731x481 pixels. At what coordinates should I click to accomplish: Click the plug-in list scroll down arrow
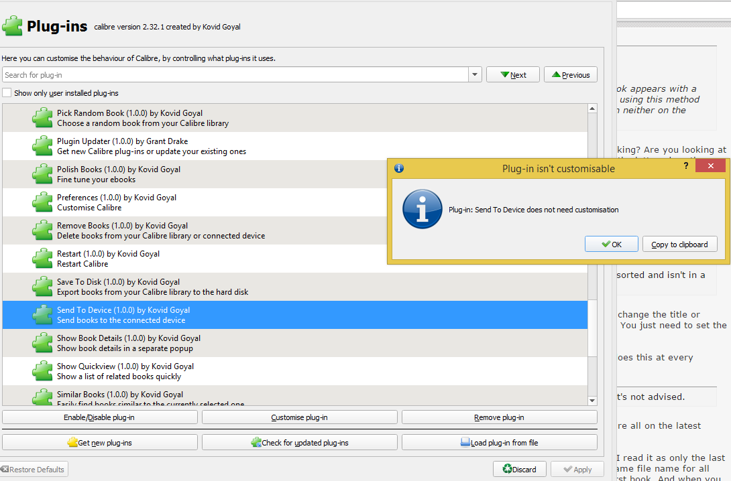592,401
